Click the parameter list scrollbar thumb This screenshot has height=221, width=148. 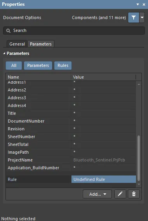139,158
